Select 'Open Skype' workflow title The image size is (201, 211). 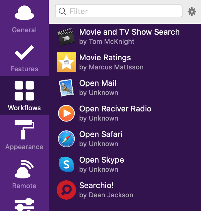(101, 160)
